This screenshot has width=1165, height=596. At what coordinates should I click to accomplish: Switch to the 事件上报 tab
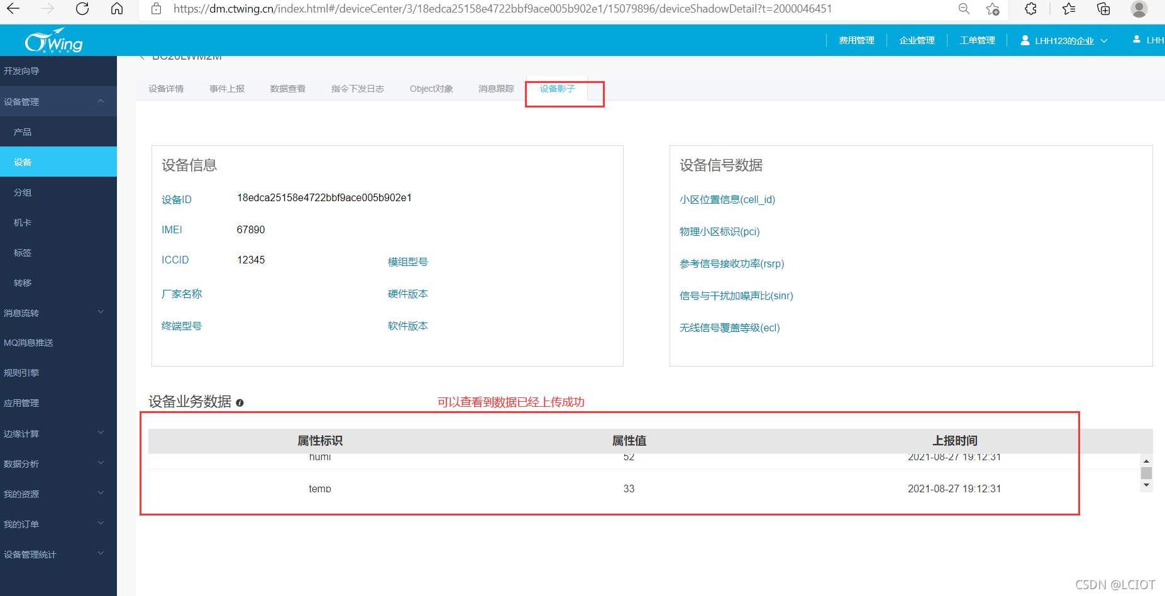click(227, 89)
